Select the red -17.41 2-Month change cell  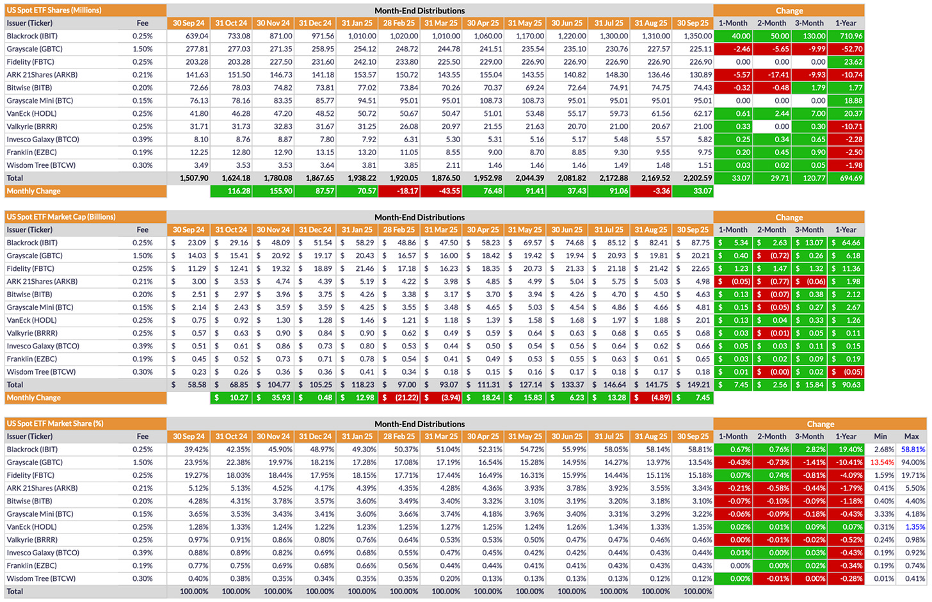(772, 75)
